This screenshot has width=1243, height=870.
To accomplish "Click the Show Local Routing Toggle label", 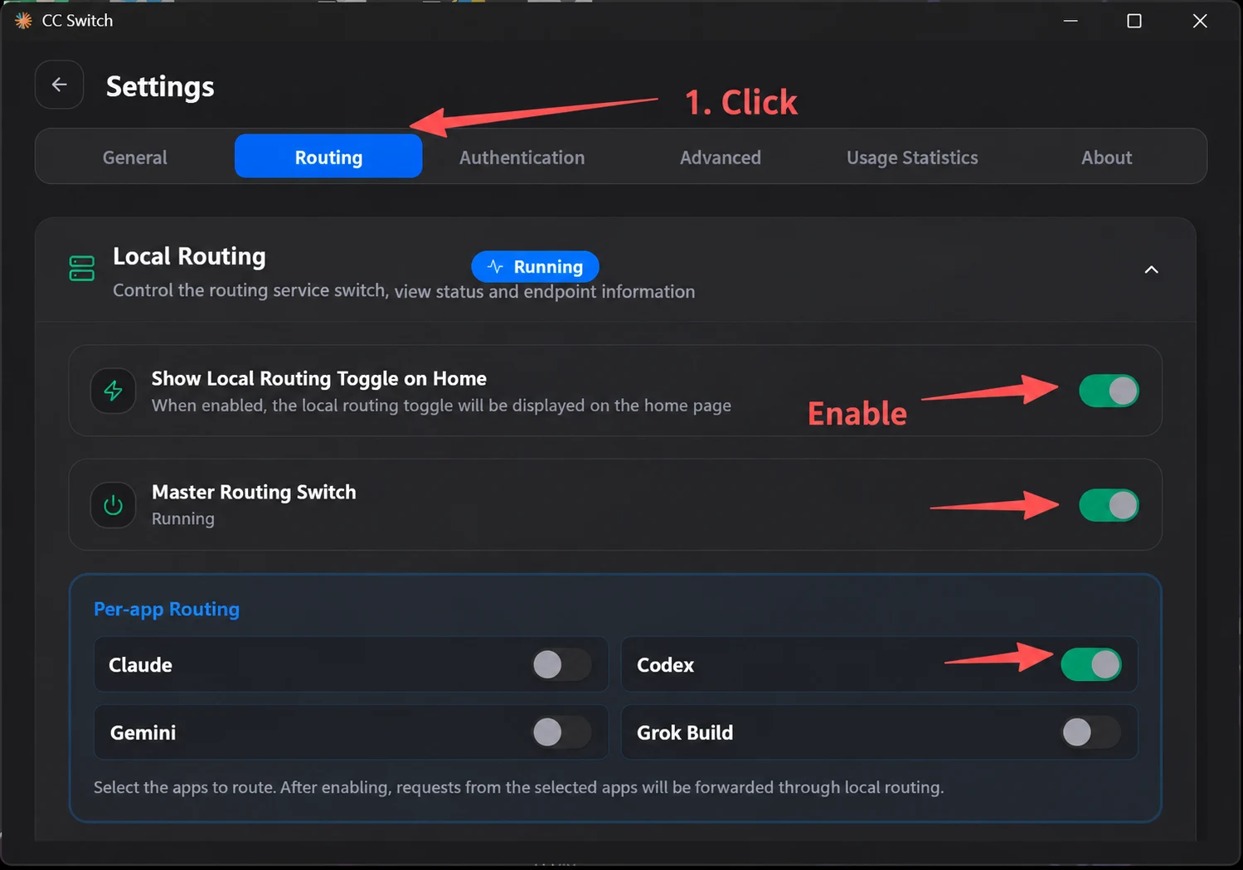I will pos(318,378).
